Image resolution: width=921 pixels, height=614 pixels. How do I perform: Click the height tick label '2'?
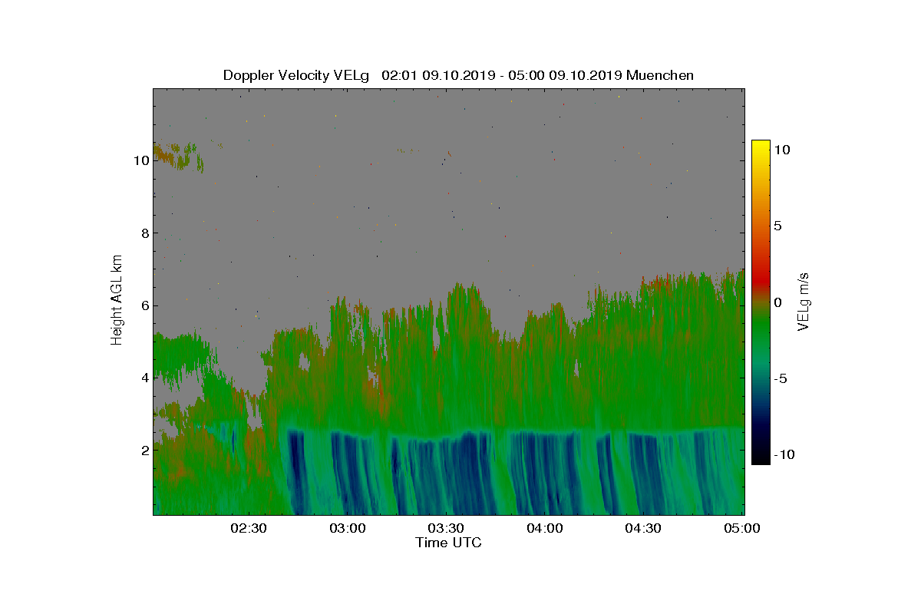(144, 451)
